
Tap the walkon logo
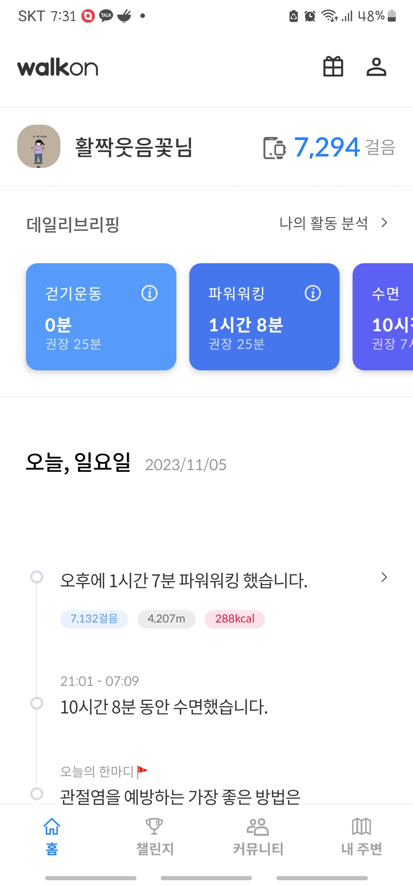point(58,67)
